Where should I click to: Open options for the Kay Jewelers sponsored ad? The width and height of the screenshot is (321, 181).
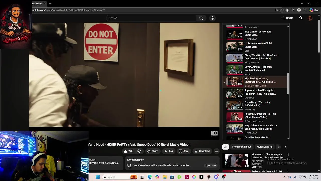click(x=288, y=155)
